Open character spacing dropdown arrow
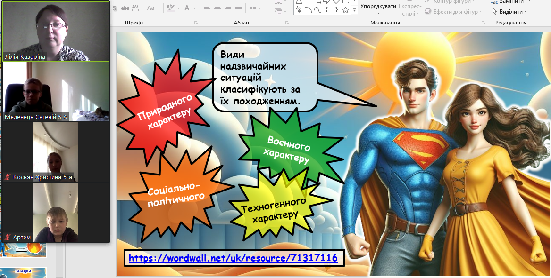 tap(142, 8)
